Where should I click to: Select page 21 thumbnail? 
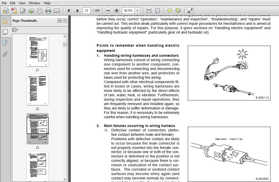[x=37, y=51]
